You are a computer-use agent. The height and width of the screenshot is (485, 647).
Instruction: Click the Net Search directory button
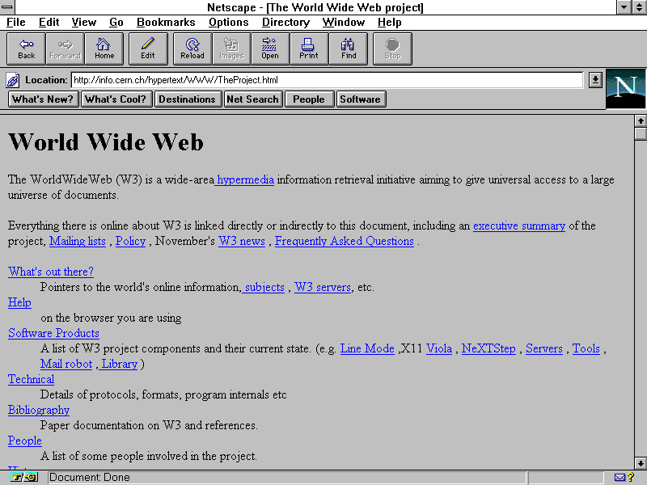click(253, 99)
